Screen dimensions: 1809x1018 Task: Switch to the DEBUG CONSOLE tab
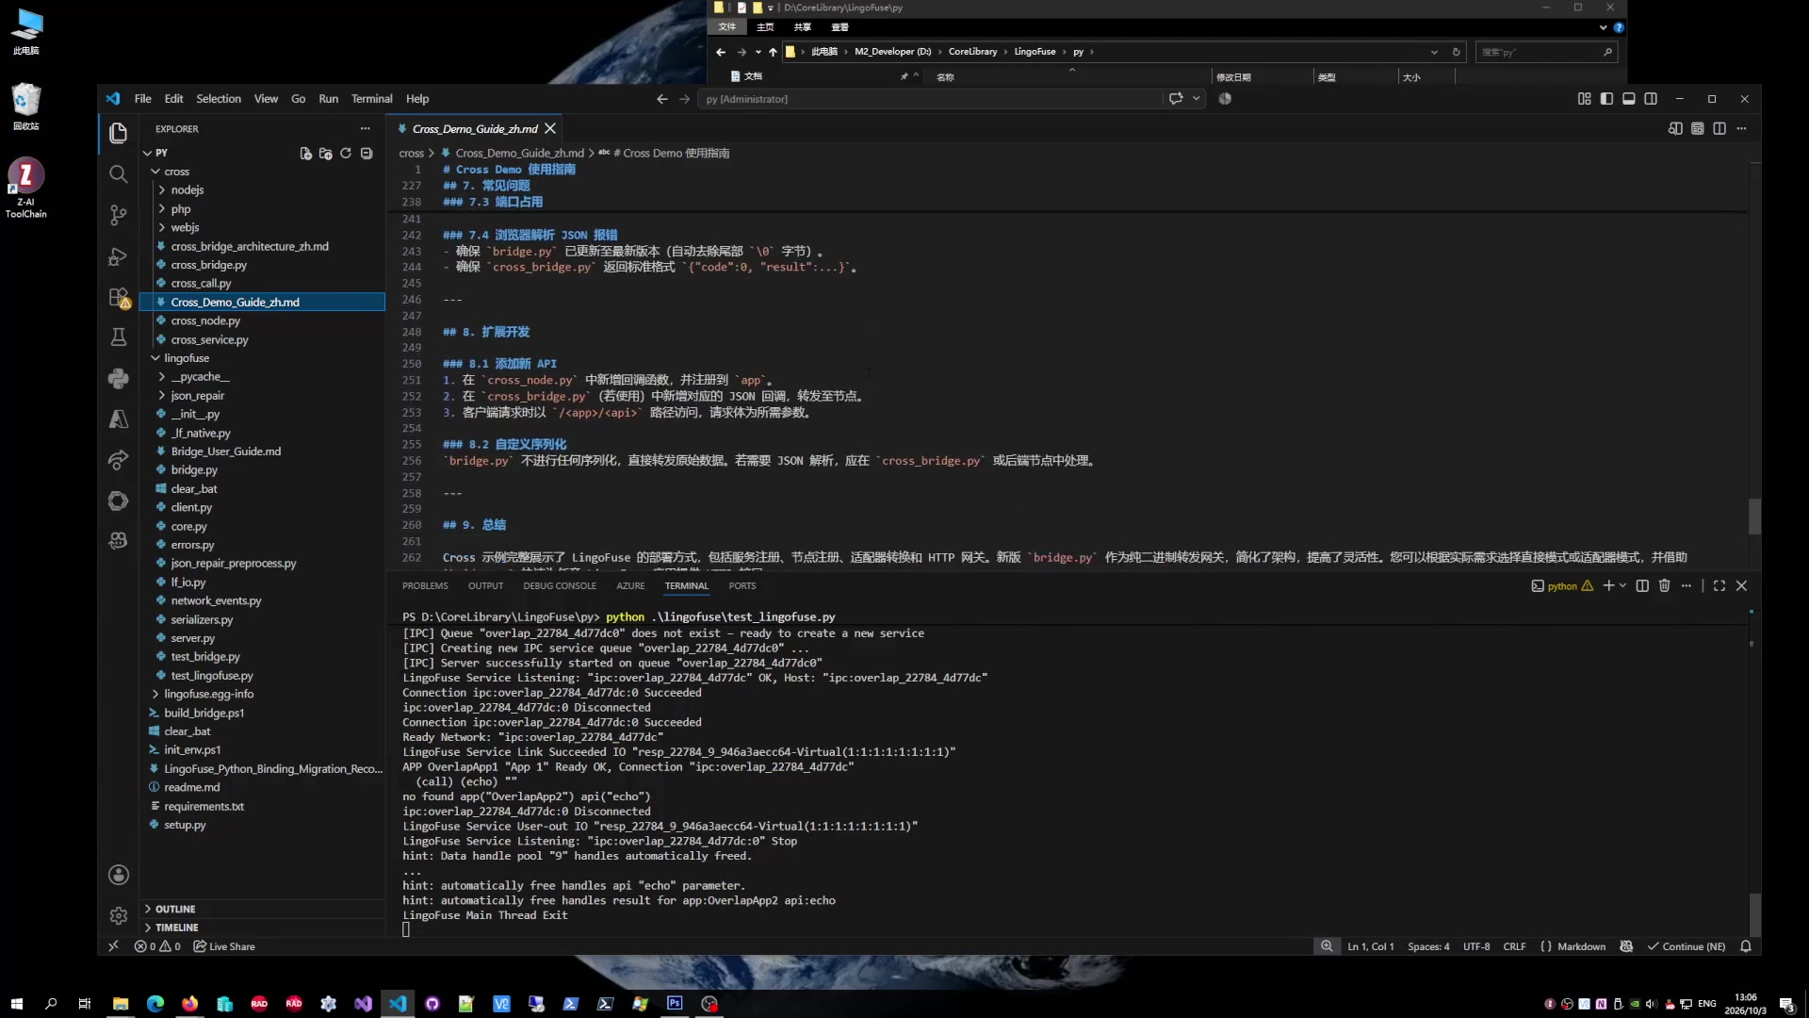[560, 585]
